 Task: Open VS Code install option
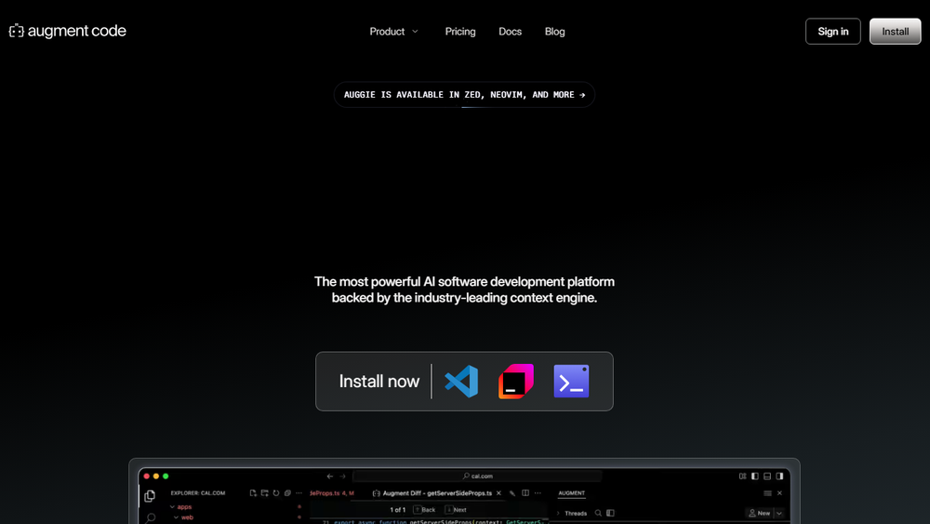pos(461,381)
